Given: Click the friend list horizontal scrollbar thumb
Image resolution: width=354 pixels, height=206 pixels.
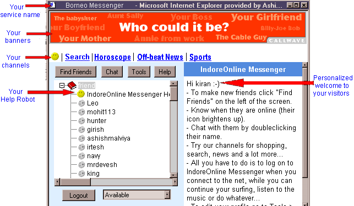Looking at the screenshot, I should [x=75, y=182].
